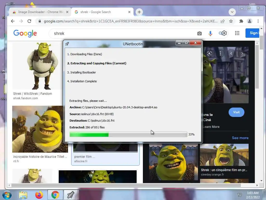
Task: Open Shrek cinquième film thumbnail
Action: click(x=224, y=155)
